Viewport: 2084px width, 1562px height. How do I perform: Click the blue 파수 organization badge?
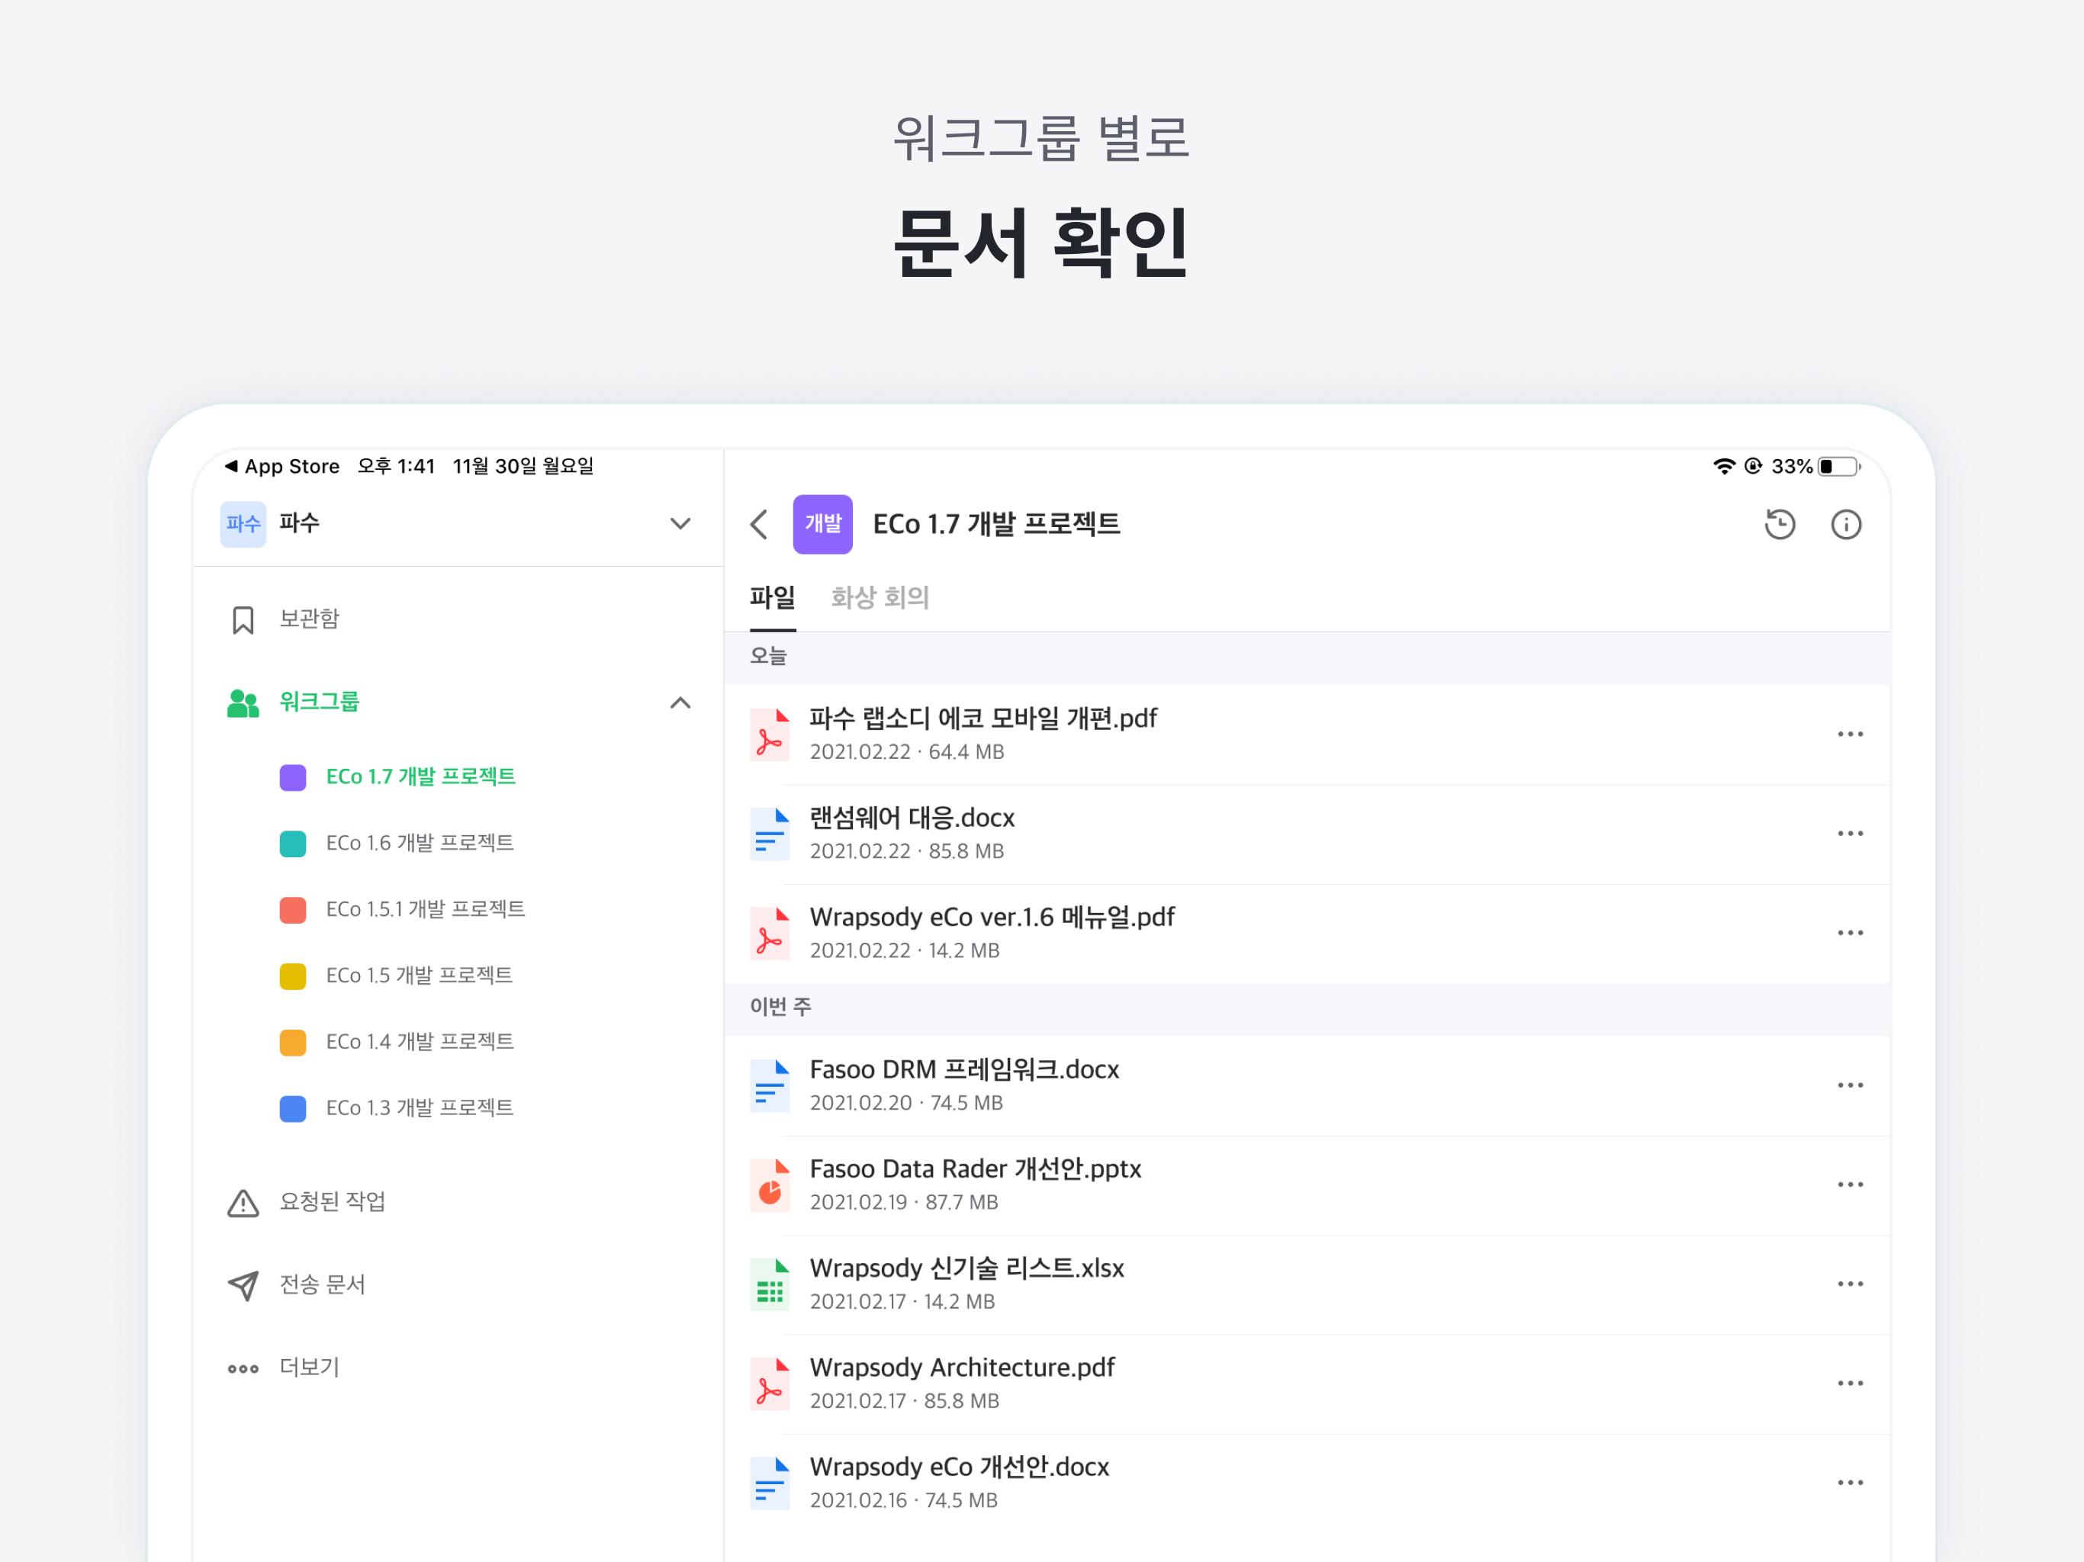[x=243, y=524]
